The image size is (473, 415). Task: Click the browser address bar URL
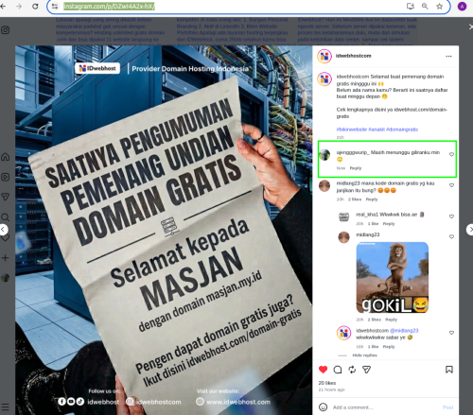click(109, 7)
